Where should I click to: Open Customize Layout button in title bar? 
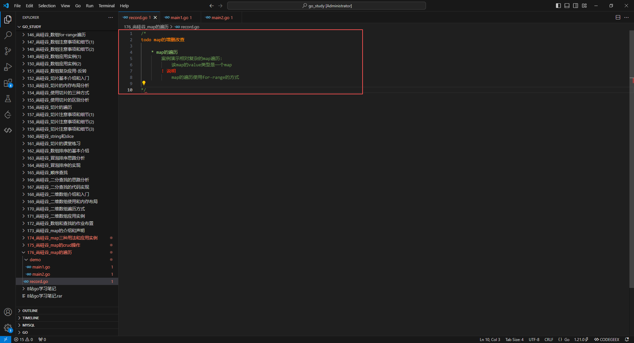click(x=584, y=6)
